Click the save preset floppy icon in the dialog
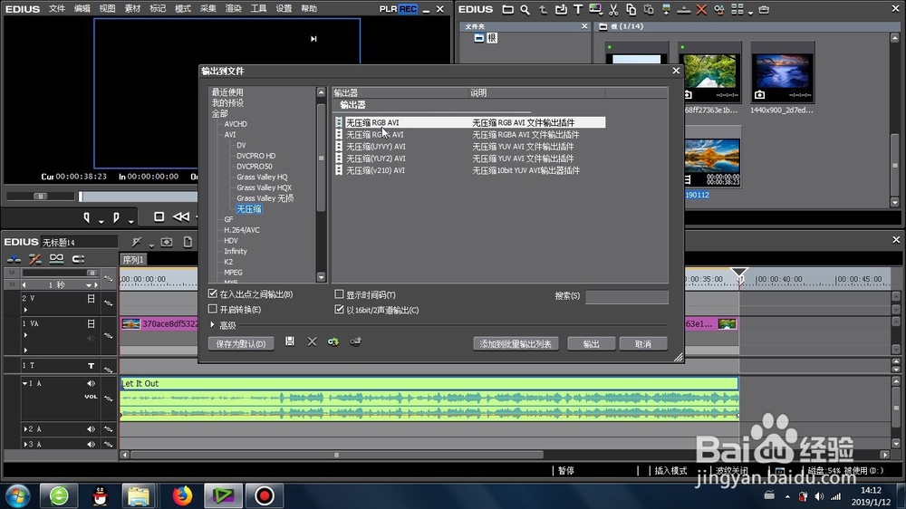The height and width of the screenshot is (509, 906). tap(290, 341)
